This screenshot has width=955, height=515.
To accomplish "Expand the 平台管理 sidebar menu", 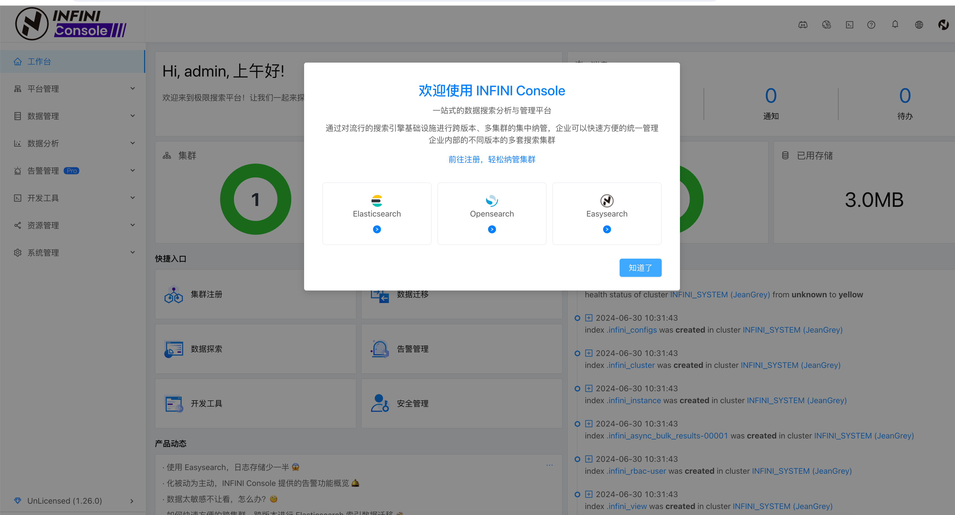I will [73, 89].
